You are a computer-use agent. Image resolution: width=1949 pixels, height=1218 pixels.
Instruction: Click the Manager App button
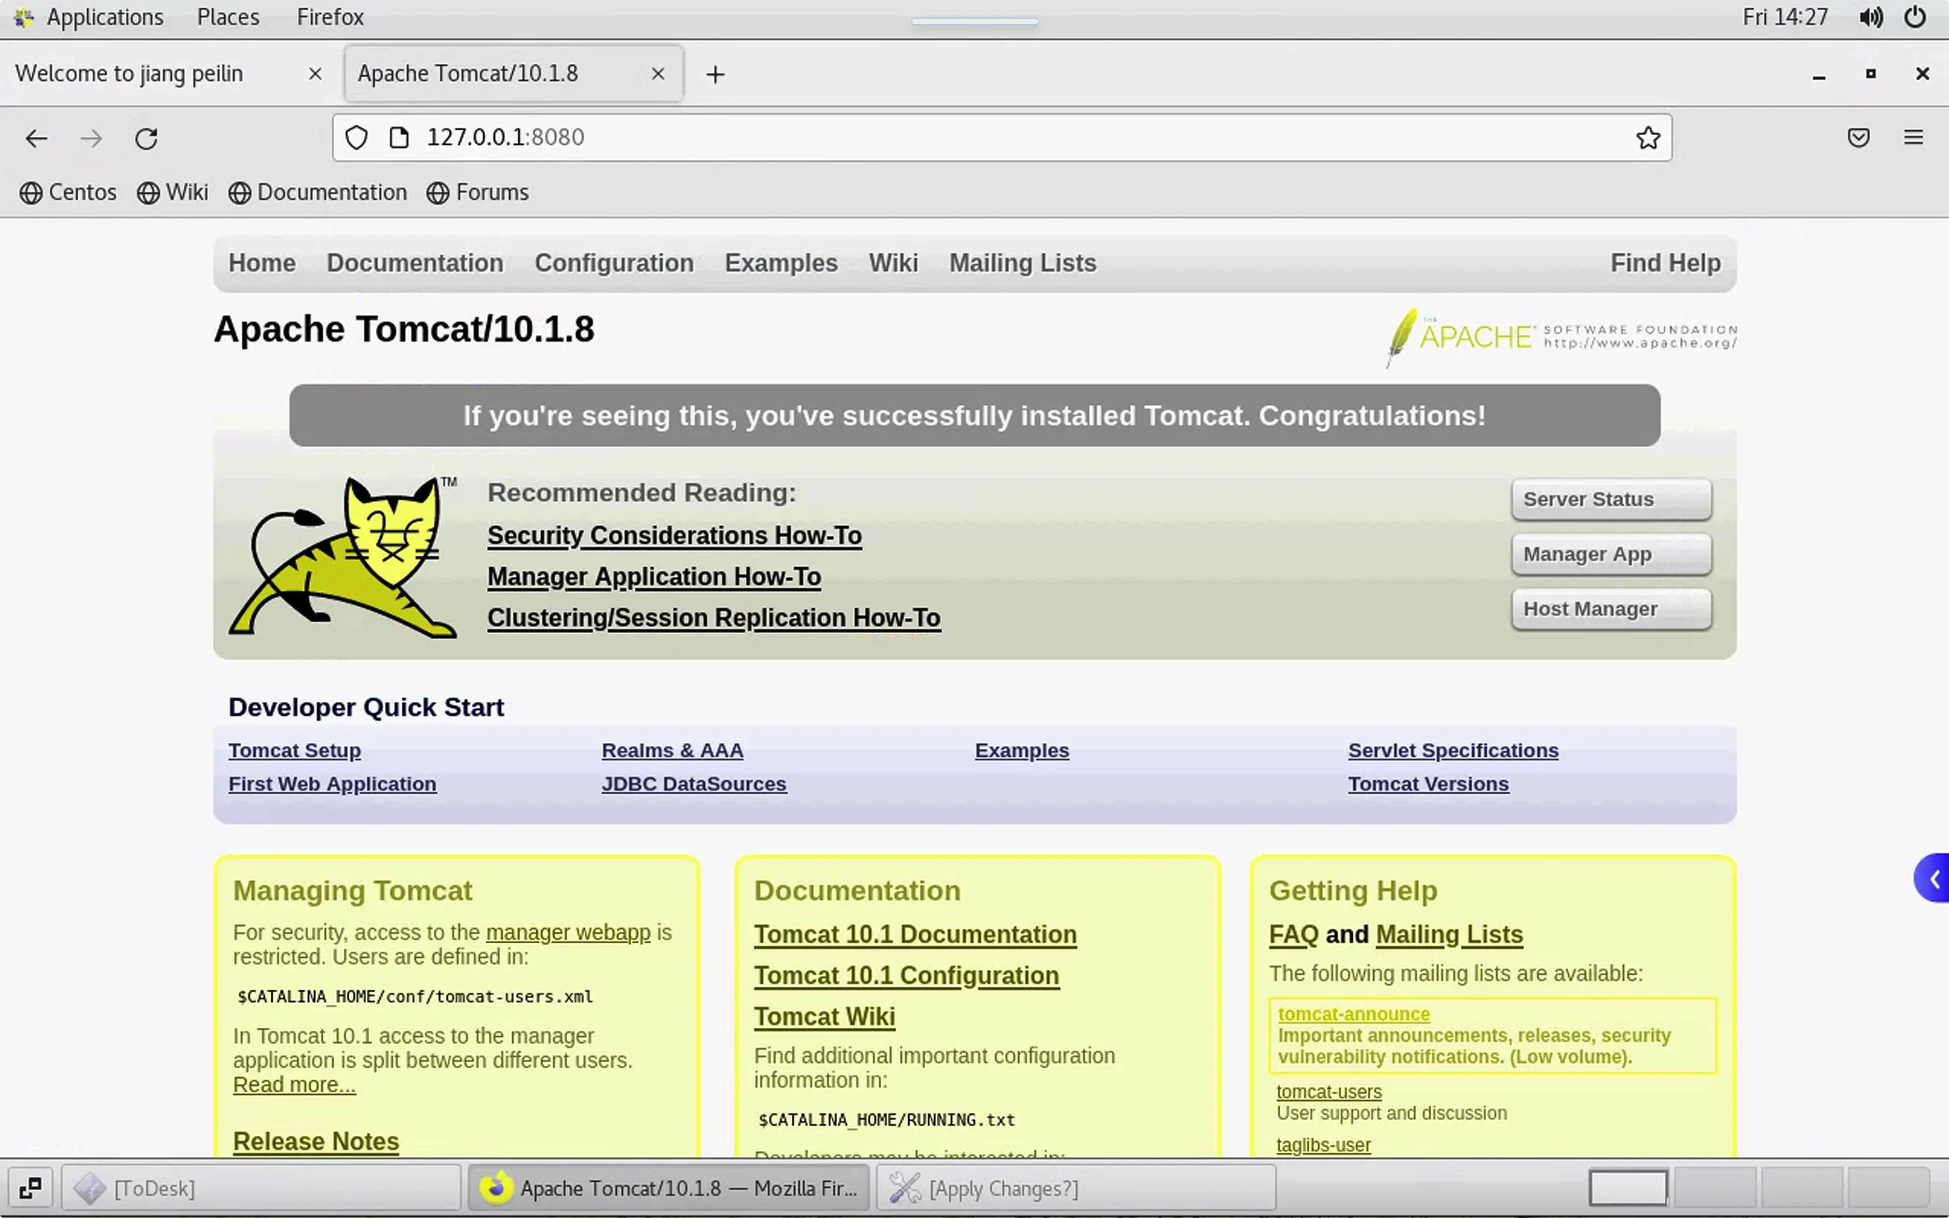pyautogui.click(x=1610, y=554)
